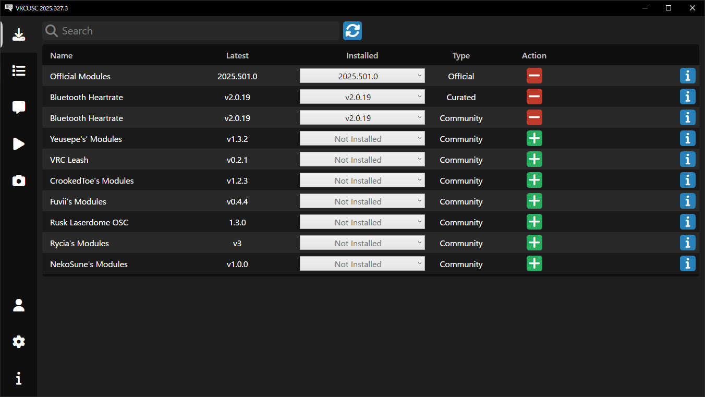This screenshot has height=397, width=705.
Task: Open the Profiles person sidebar icon
Action: click(19, 305)
